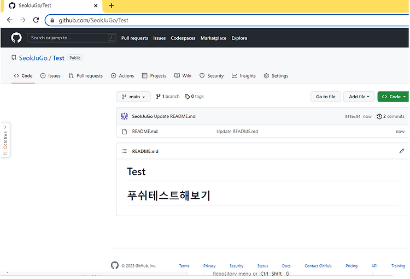Open the Privacy footer link
The width and height of the screenshot is (410, 279).
click(x=209, y=266)
